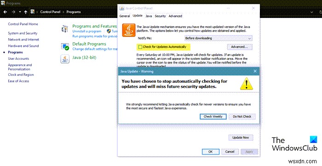The height and width of the screenshot is (166, 322).
Task: Open Notify Me dropdown
Action: pos(218,38)
